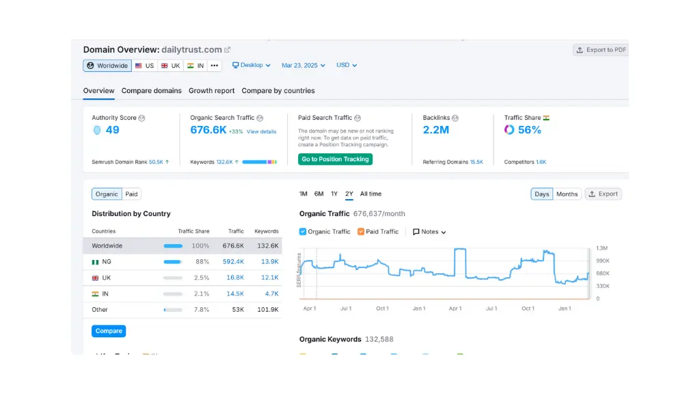The image size is (700, 394).
Task: Uncheck the Organic Traffic checkbox
Action: pyautogui.click(x=303, y=231)
